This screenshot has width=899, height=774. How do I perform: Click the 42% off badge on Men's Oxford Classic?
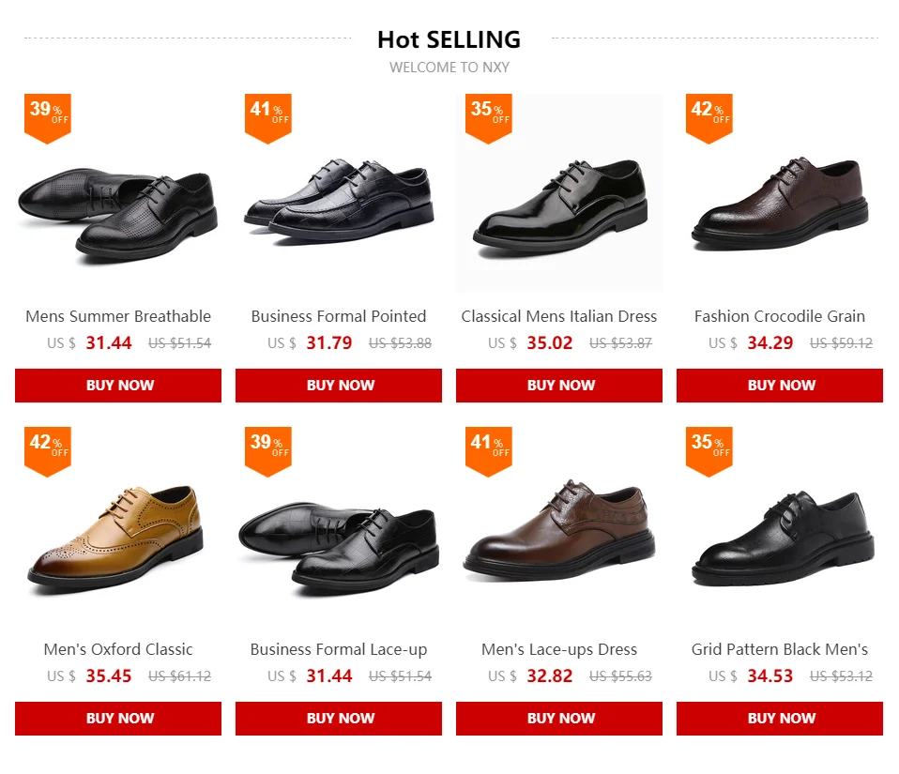pos(47,449)
